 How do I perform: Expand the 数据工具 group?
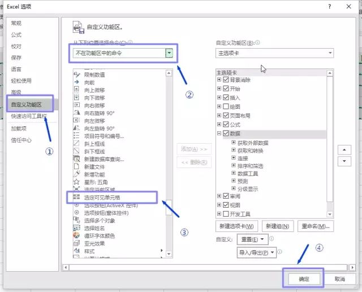pyautogui.click(x=234, y=173)
